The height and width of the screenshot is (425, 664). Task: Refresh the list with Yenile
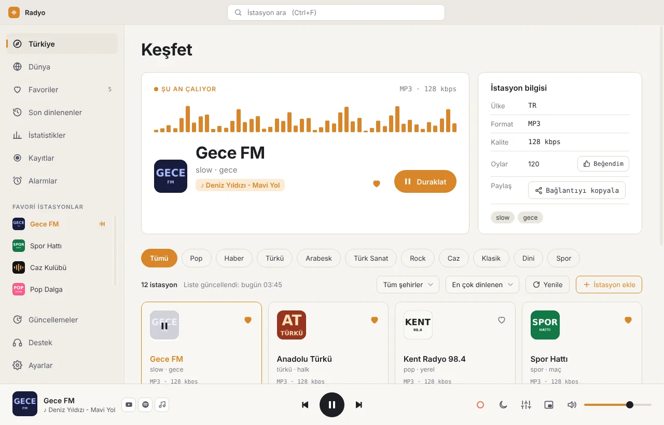tap(547, 285)
